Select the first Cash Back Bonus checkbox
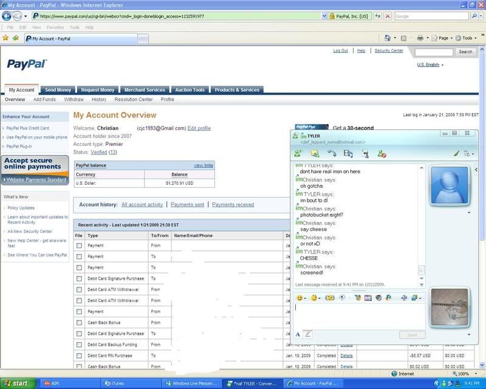Image resolution: width=486 pixels, height=389 pixels. [x=79, y=323]
